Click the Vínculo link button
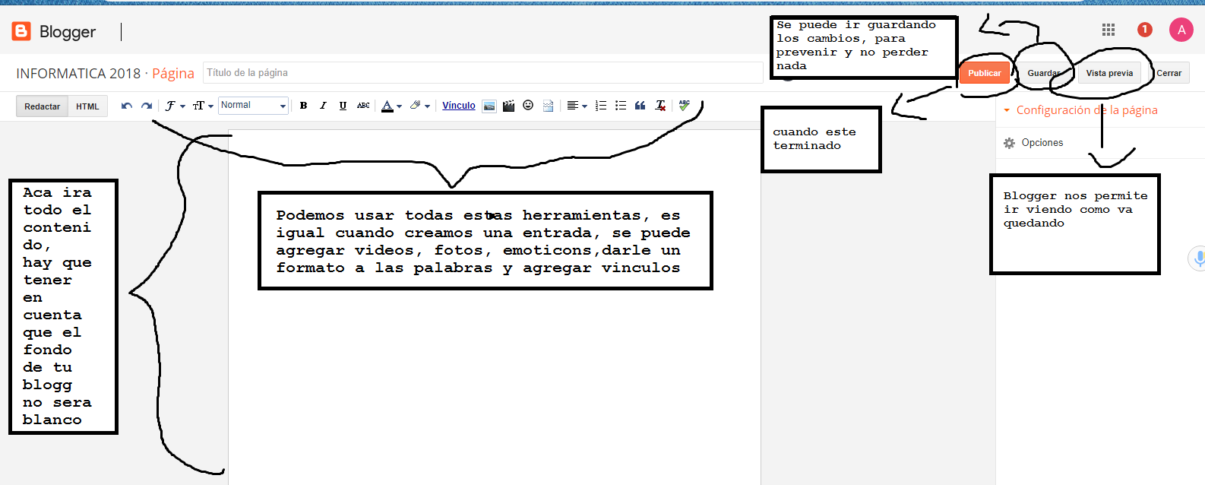This screenshot has height=485, width=1205. tap(459, 106)
